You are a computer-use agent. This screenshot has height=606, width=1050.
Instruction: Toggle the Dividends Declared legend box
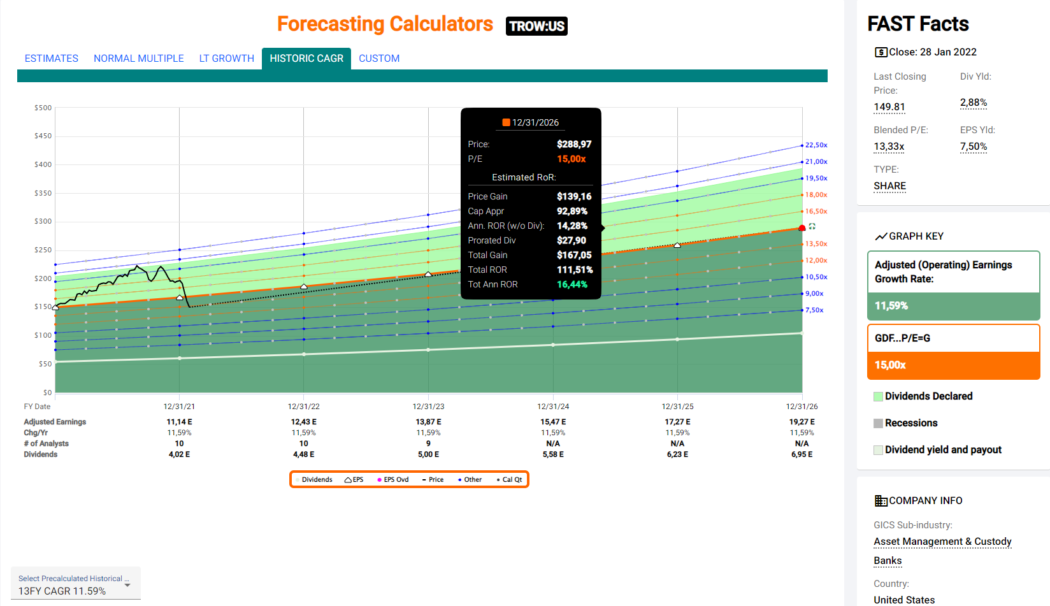(x=879, y=396)
